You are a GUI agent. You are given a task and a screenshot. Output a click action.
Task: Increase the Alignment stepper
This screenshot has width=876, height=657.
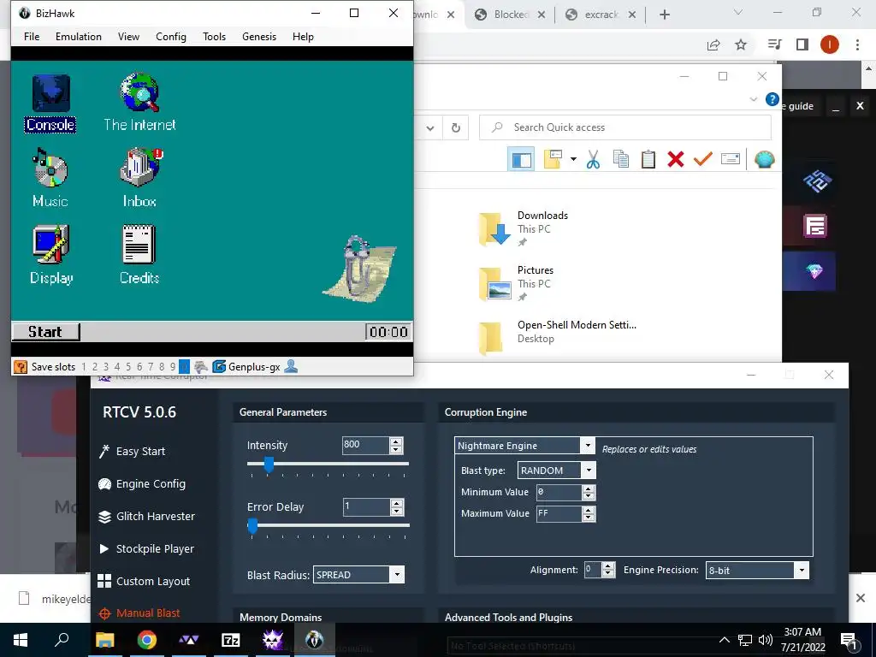click(x=608, y=566)
